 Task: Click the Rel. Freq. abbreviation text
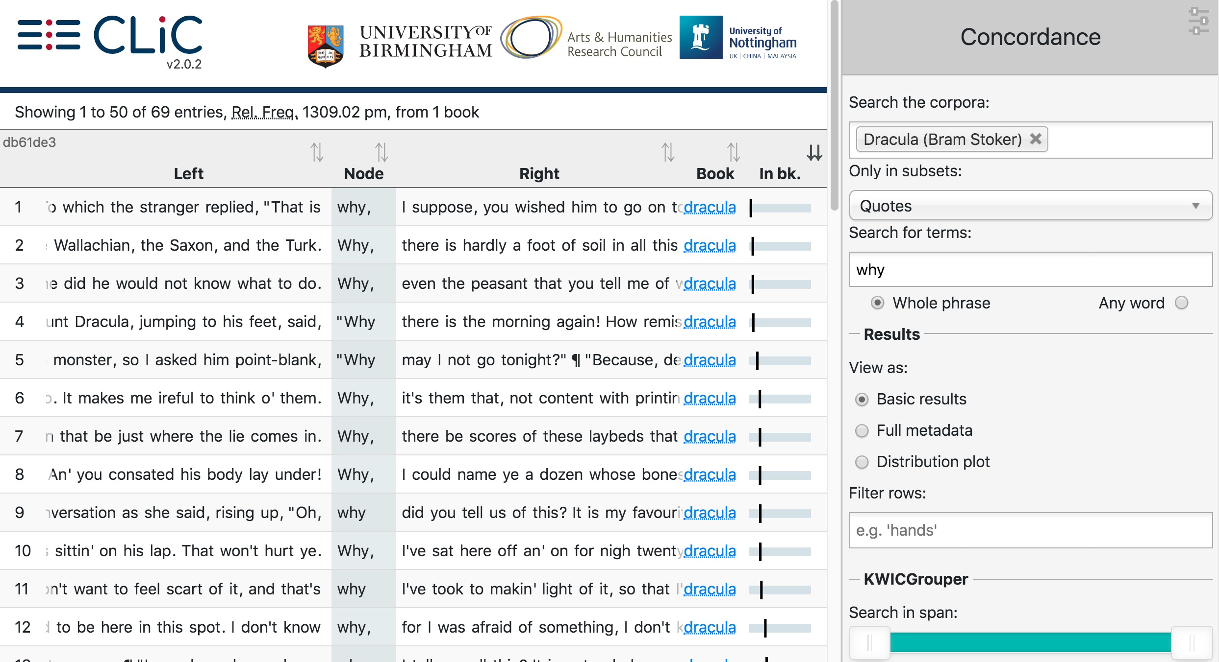264,113
